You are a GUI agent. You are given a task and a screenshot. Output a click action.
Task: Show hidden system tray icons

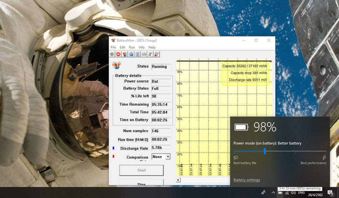click(273, 193)
